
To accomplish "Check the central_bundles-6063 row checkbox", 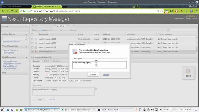I will point(32,43).
